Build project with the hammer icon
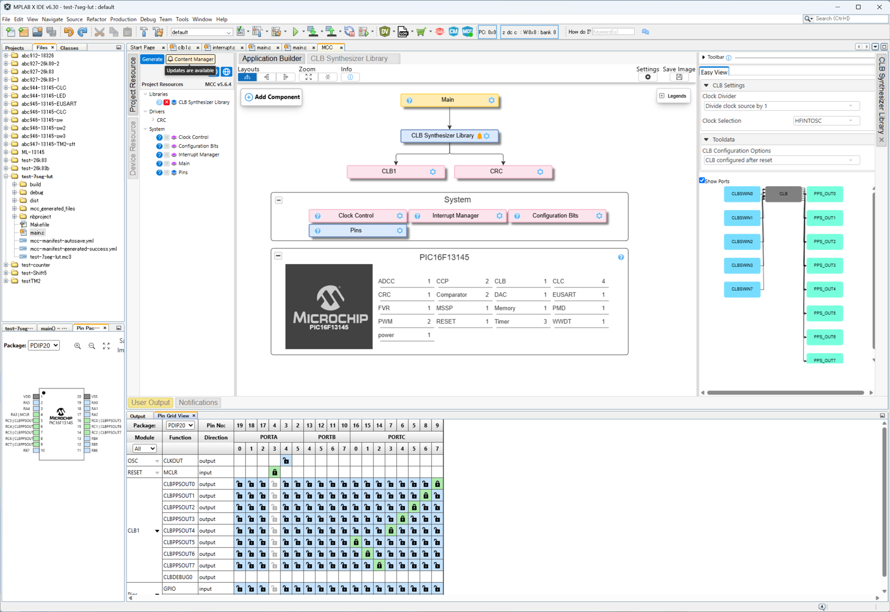890x612 pixels. tap(144, 32)
